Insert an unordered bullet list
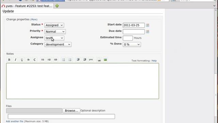 point(64,60)
